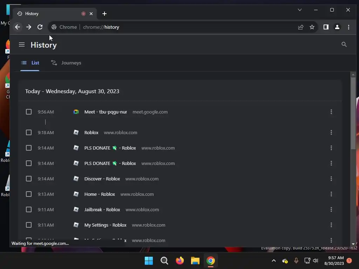Focus the chrome://history address bar

(183, 27)
